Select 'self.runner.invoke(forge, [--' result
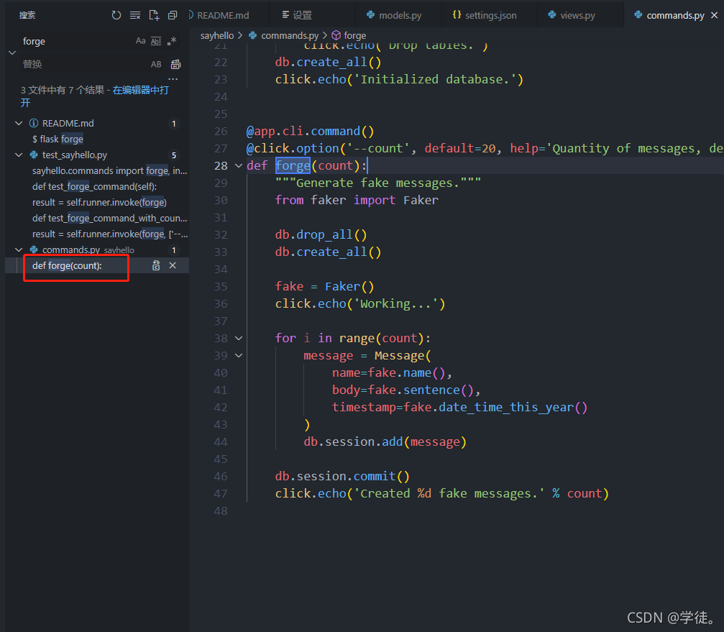 point(109,234)
